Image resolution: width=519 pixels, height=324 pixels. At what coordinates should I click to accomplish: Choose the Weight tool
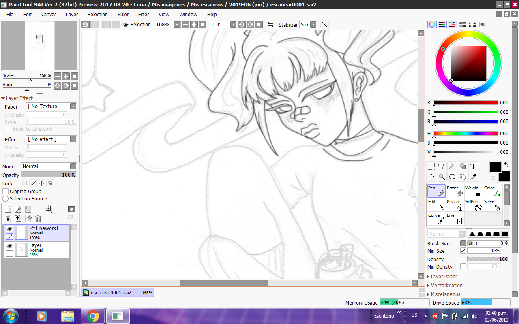click(474, 191)
